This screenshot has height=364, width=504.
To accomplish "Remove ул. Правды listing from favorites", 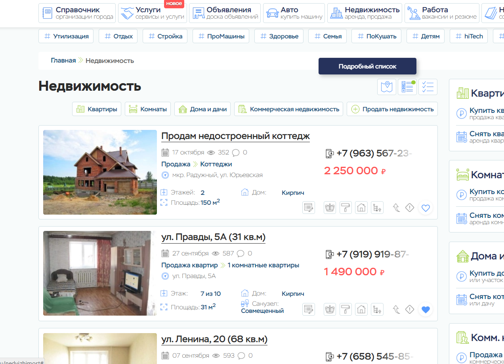I will (426, 309).
